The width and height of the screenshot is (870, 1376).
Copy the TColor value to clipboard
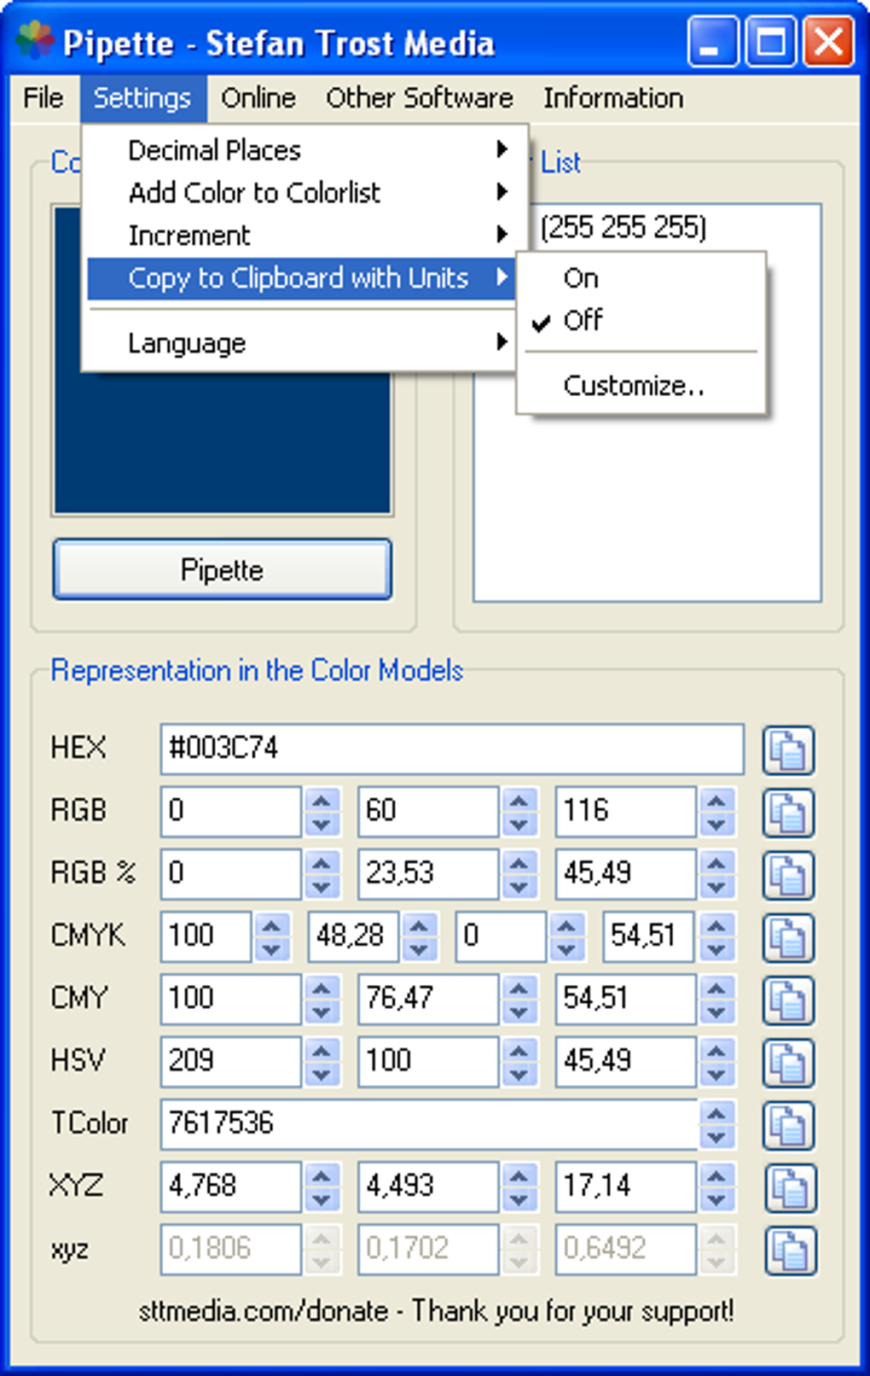coord(787,1124)
